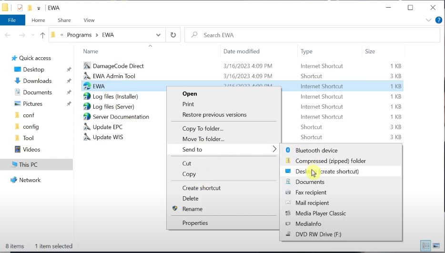Open the File ribbon tab
Image resolution: width=445 pixels, height=253 pixels.
pyautogui.click(x=12, y=20)
